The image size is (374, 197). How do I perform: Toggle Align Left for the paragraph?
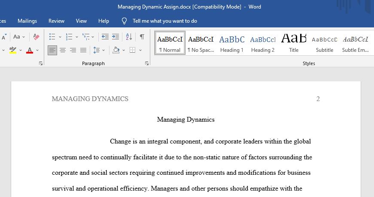point(52,50)
